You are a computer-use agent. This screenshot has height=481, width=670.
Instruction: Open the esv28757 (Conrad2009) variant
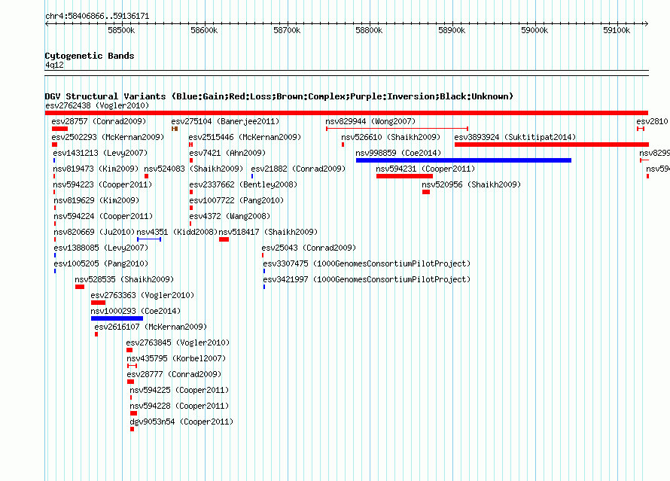(99, 121)
